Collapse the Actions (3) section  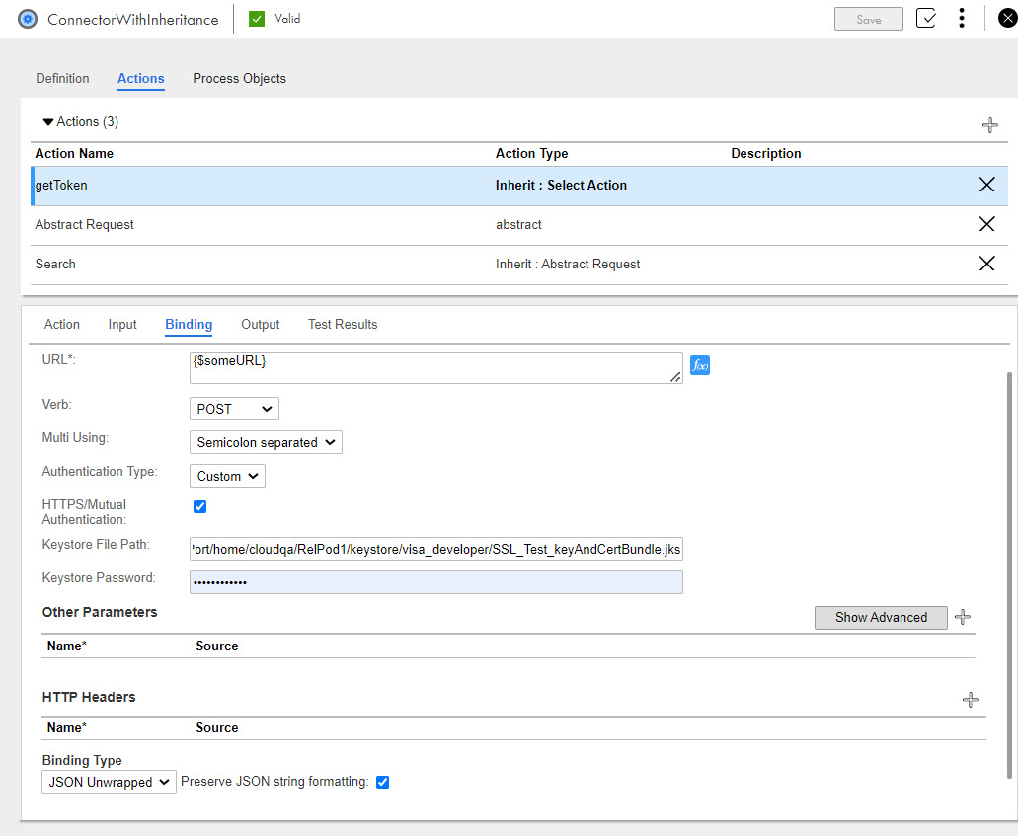[48, 122]
